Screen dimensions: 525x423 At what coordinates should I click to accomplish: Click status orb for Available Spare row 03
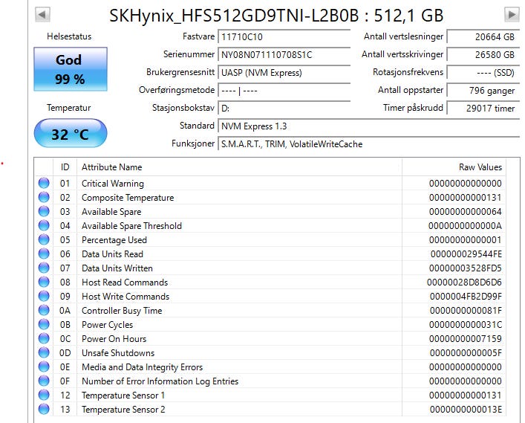coord(44,211)
